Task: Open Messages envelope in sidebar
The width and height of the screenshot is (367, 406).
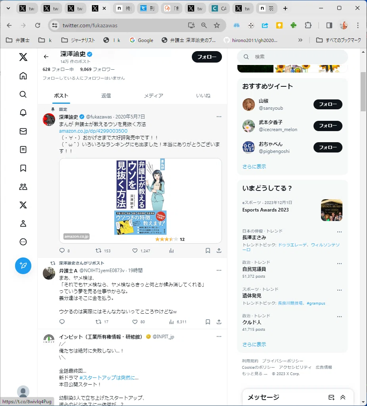Action: tap(23, 131)
